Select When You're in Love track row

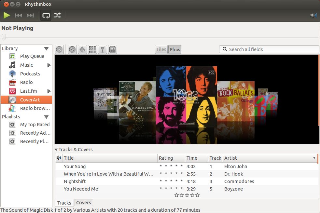click(186, 174)
